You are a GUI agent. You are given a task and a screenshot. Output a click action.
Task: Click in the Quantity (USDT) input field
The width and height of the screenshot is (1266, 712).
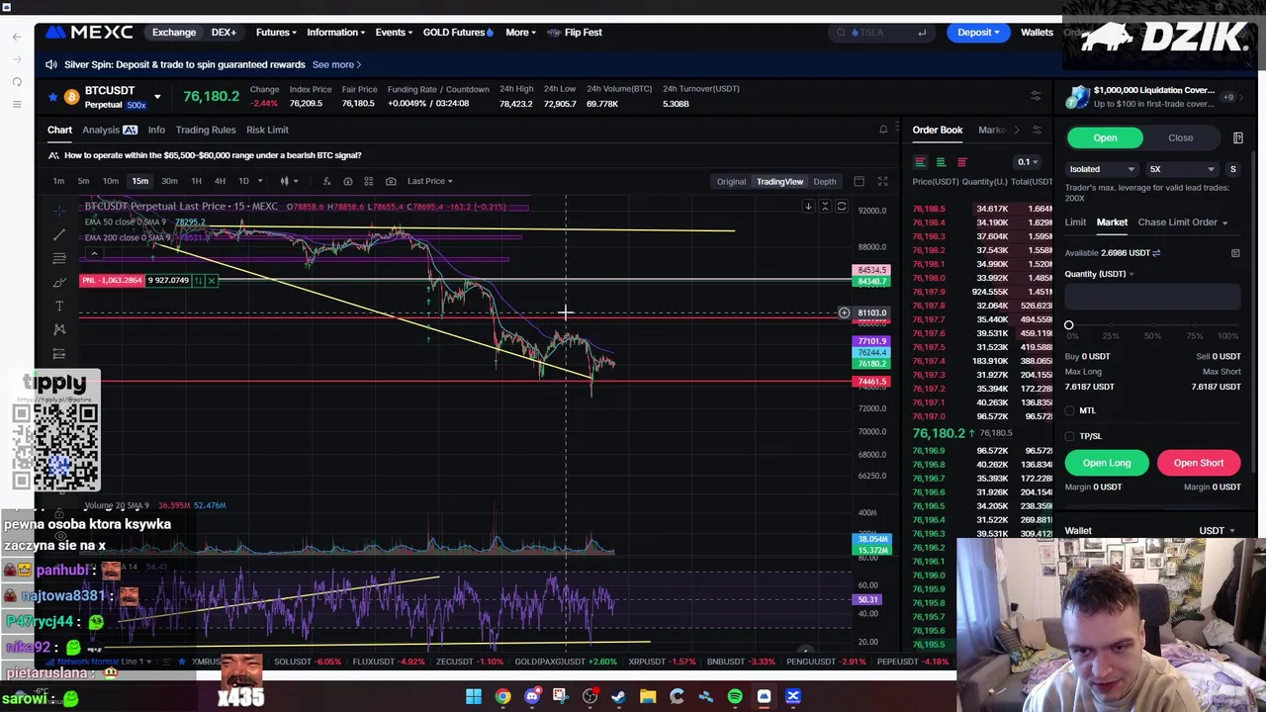pos(1152,298)
